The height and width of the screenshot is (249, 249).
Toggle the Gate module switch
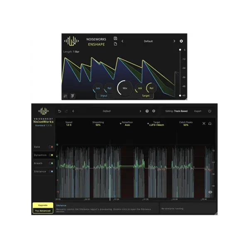pyautogui.click(x=51, y=147)
